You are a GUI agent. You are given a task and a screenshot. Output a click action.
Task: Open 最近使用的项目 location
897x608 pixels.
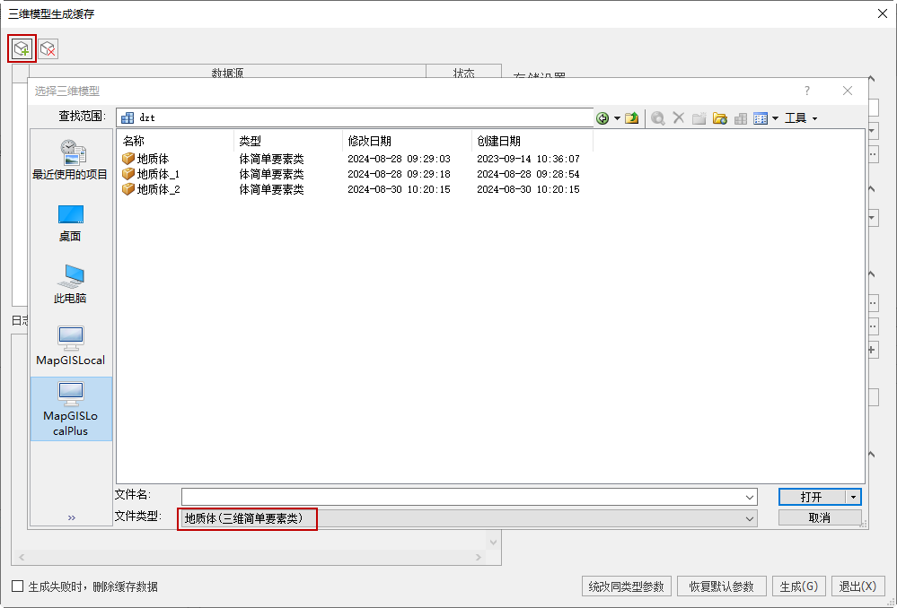tap(71, 161)
